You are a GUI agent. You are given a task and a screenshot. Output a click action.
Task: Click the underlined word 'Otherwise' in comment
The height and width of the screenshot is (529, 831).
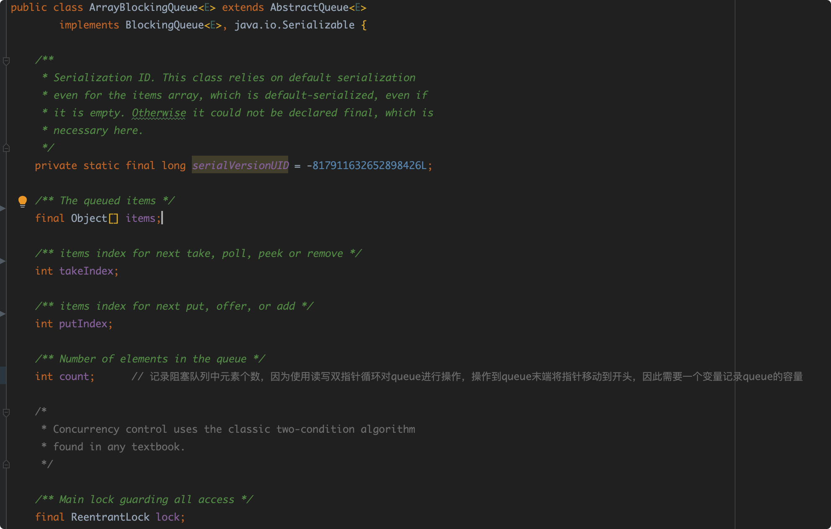(159, 113)
